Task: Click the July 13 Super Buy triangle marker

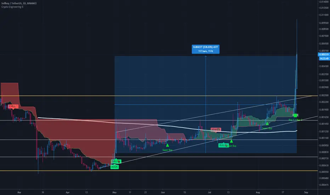Action: pyautogui.click(x=231, y=141)
